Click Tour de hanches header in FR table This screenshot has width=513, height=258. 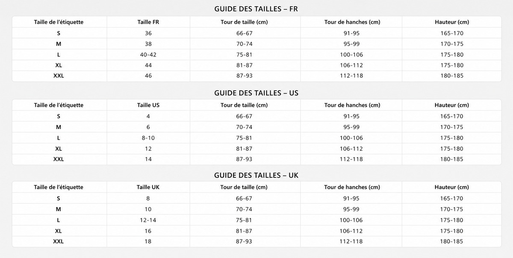coord(352,22)
